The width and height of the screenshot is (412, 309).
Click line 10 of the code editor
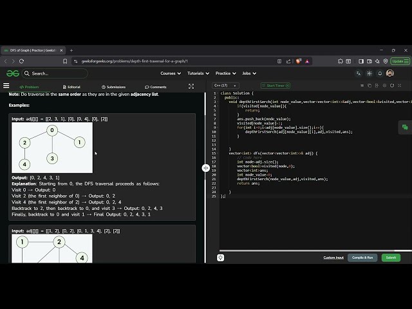point(299,132)
